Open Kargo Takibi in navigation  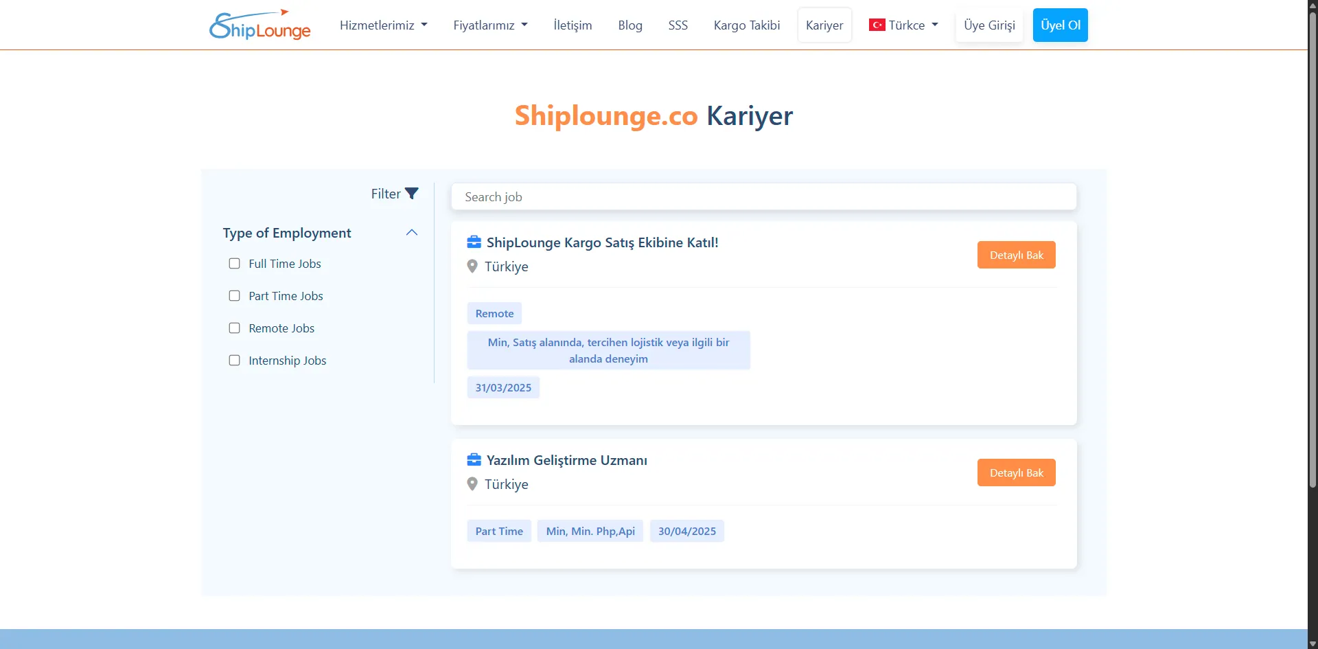click(x=747, y=25)
